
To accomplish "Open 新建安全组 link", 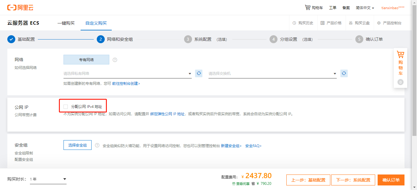I will (x=231, y=146).
